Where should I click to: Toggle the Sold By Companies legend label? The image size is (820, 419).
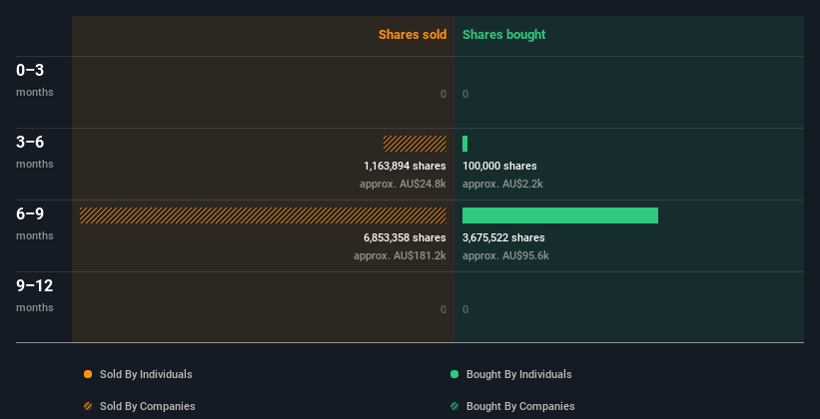point(148,406)
